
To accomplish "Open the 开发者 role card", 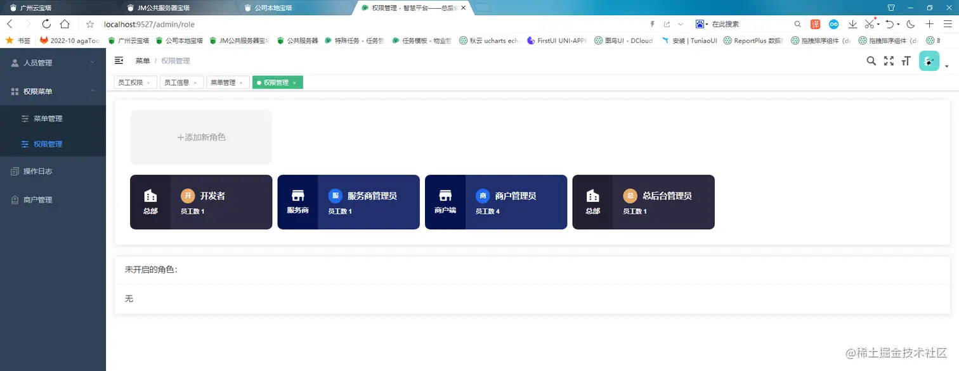I will click(x=200, y=202).
